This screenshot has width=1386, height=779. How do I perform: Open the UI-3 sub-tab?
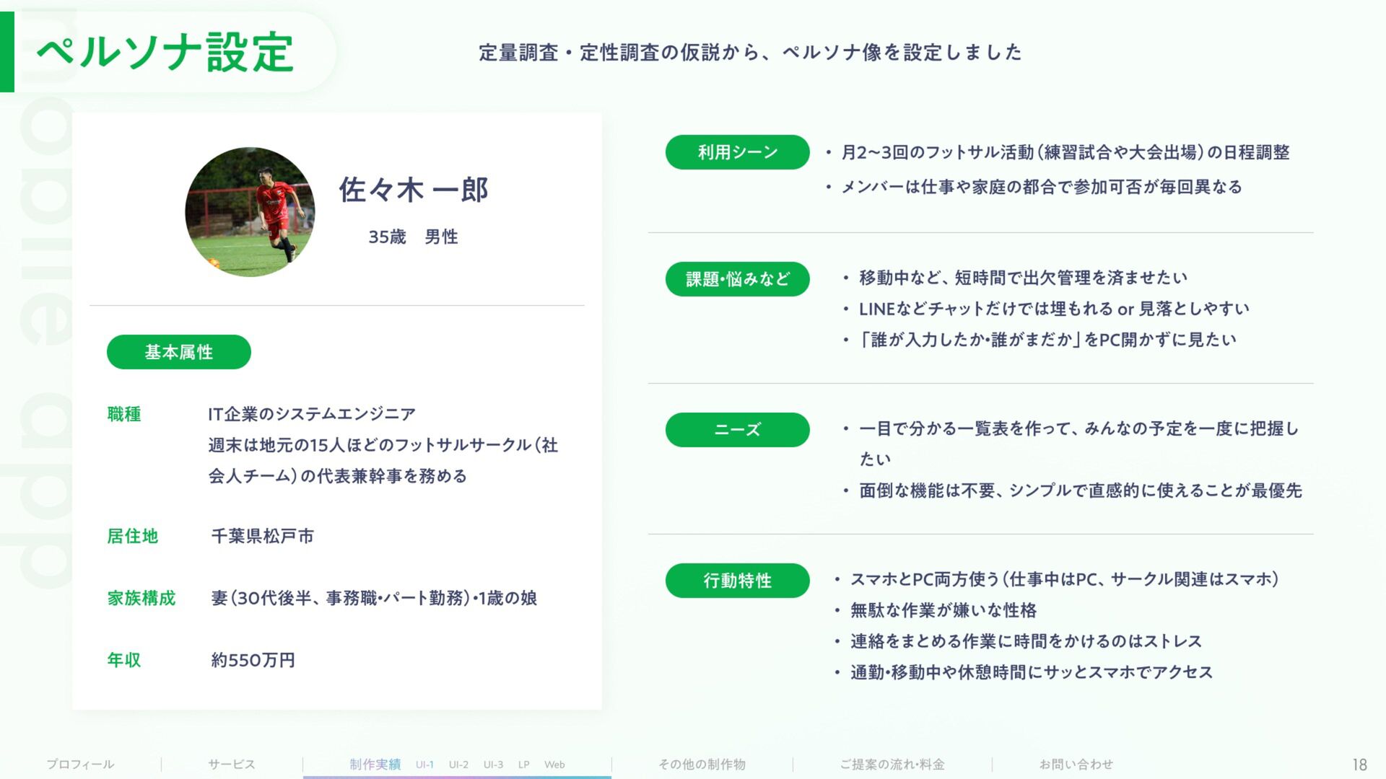click(493, 765)
